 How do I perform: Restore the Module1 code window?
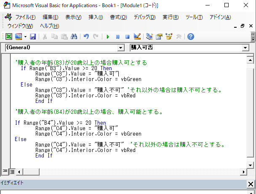[x=243, y=26]
